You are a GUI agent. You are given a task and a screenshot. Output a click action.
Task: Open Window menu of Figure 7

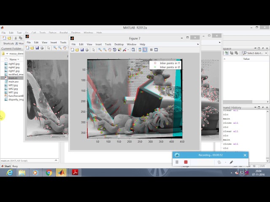(132, 44)
